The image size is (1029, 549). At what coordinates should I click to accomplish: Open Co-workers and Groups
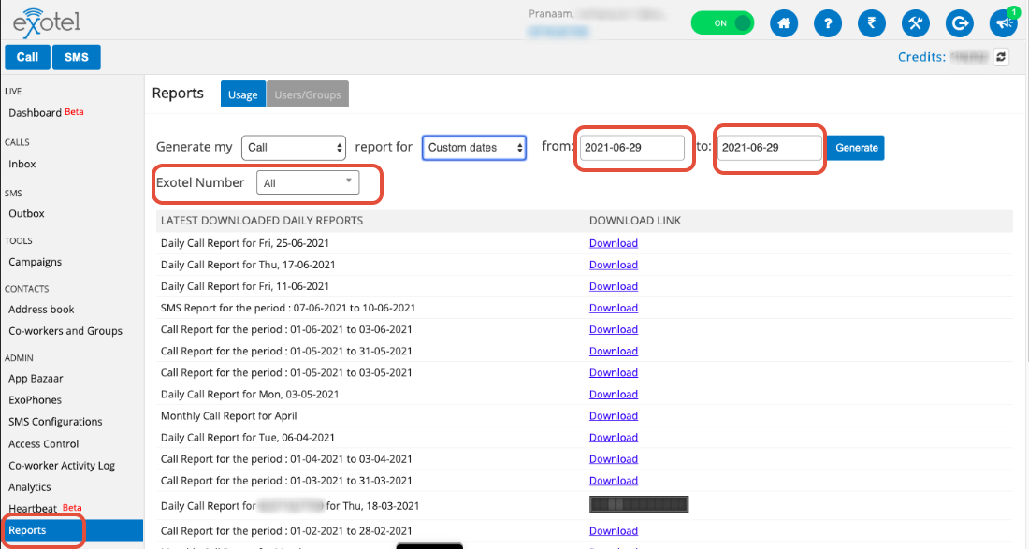click(x=65, y=331)
